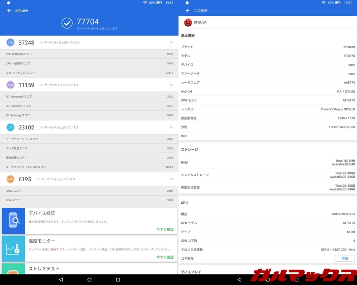Collapse the GPU 11159 score section

click(x=171, y=85)
